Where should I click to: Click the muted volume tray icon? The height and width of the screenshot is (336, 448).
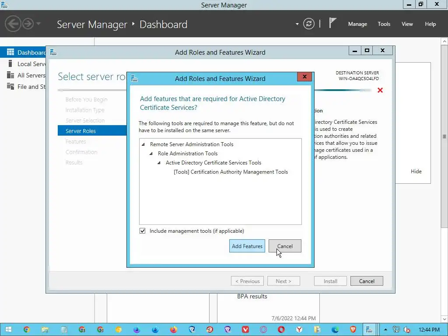[x=407, y=329]
